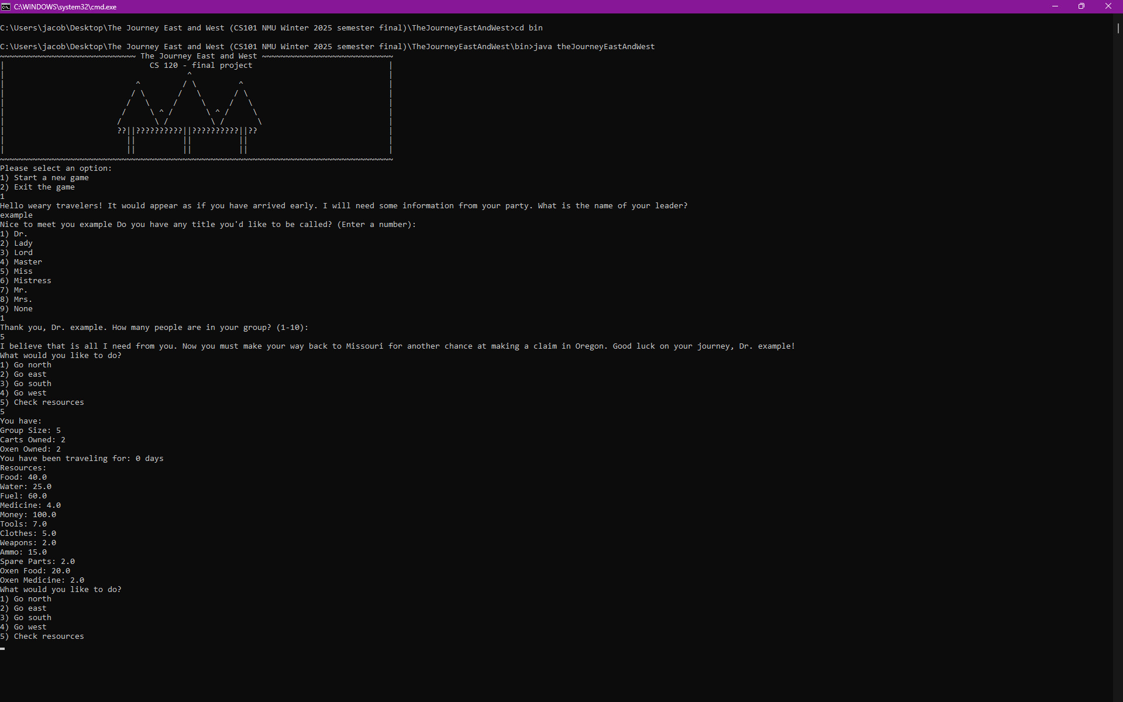Click the title bar text C:\WINDOWS\system32\cmd.exe
Screen dimensions: 1123x702
tap(64, 7)
